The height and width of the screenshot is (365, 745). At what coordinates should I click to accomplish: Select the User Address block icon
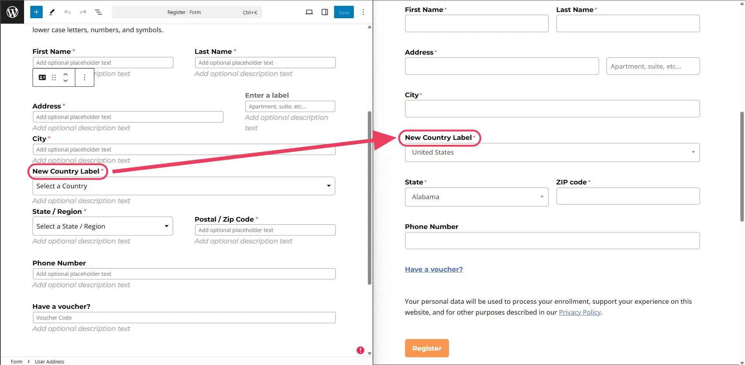pyautogui.click(x=42, y=77)
